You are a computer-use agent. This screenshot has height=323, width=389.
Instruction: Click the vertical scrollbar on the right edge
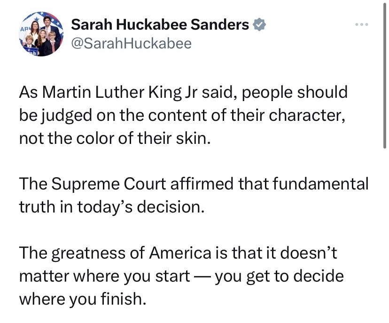click(x=385, y=80)
